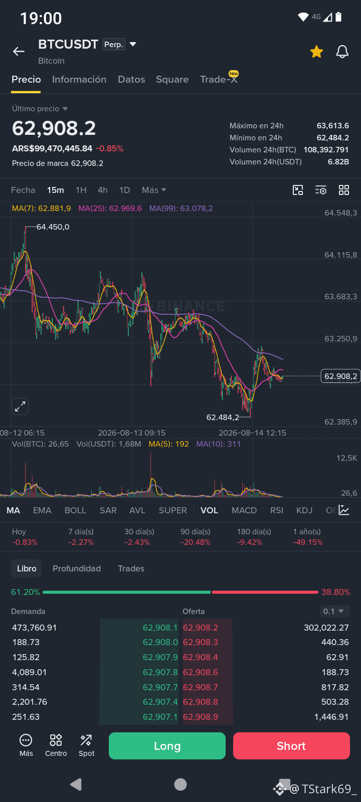Tap MA(7) legend value
Image resolution: width=361 pixels, height=802 pixels.
[42, 209]
